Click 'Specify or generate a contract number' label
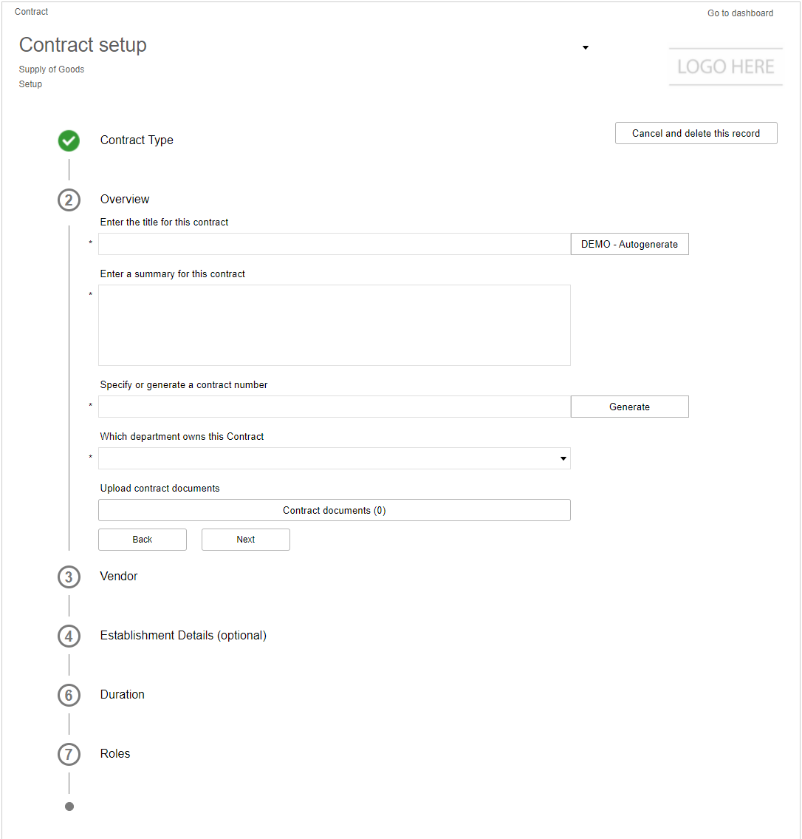 pos(184,384)
